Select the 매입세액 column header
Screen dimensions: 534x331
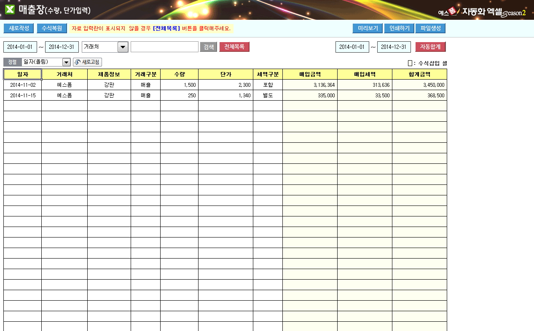(365, 74)
